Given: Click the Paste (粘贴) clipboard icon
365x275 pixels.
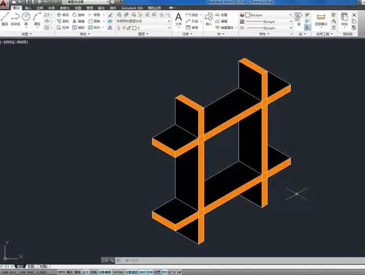Looking at the screenshot, I should 345,19.
